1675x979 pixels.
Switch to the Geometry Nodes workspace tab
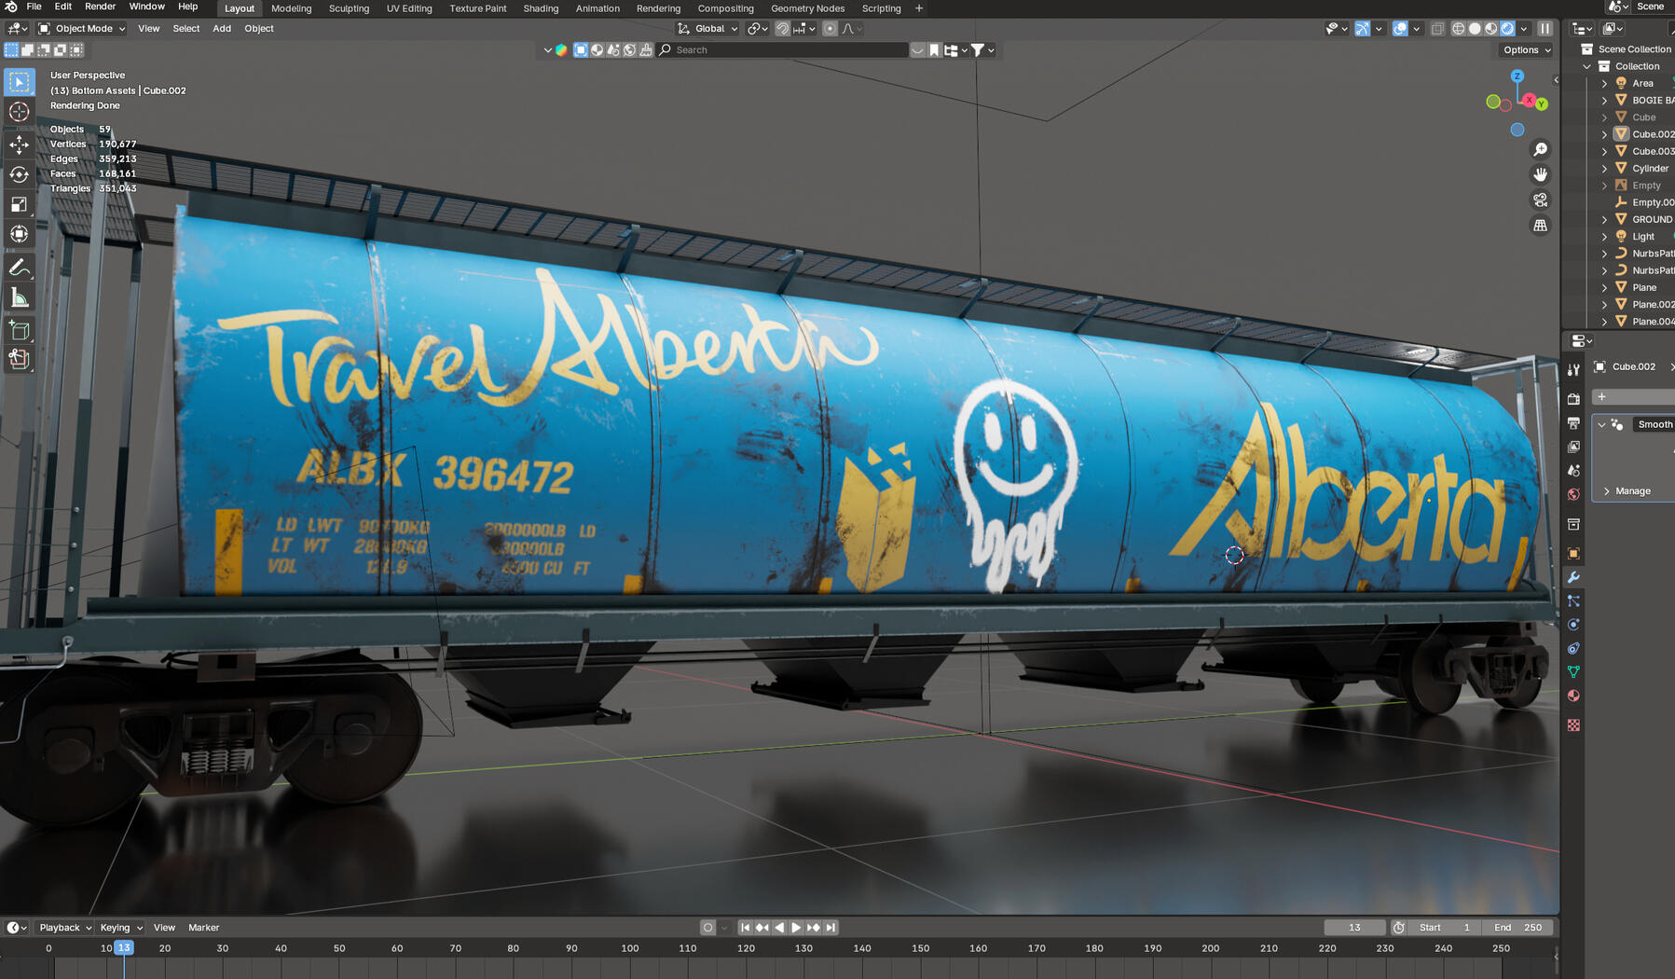807,8
